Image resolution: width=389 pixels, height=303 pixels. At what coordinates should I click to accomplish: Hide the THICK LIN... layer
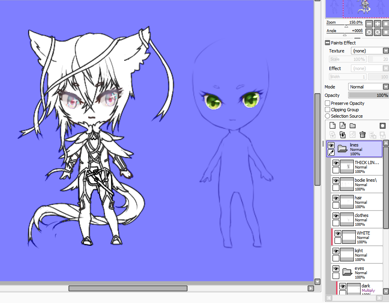[336, 163]
